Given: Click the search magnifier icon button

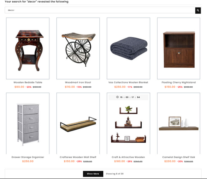Looking at the screenshot, I should [x=198, y=10].
